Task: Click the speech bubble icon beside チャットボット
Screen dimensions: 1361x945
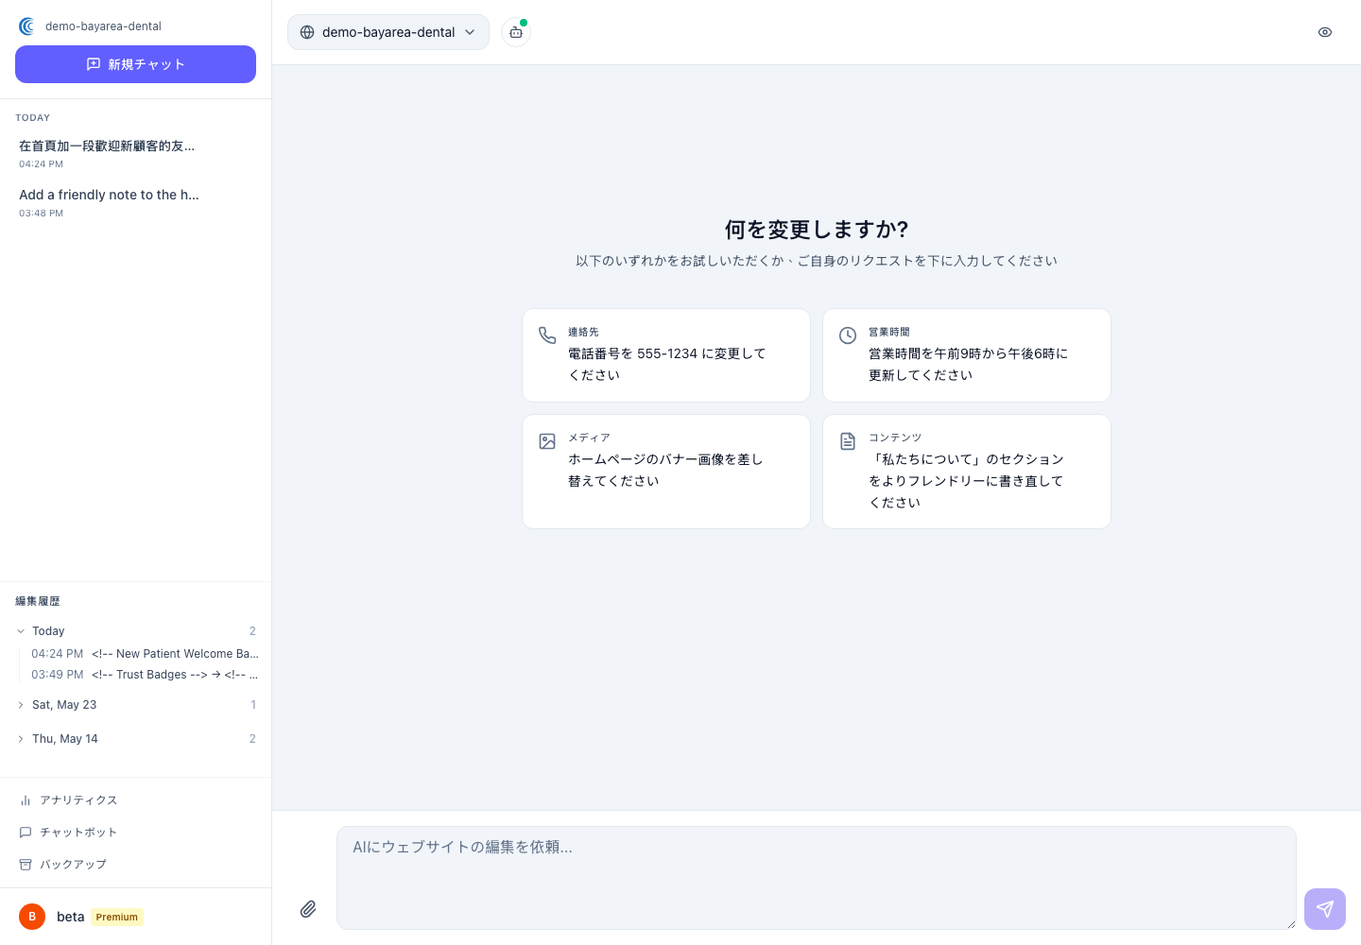Action: coord(26,833)
